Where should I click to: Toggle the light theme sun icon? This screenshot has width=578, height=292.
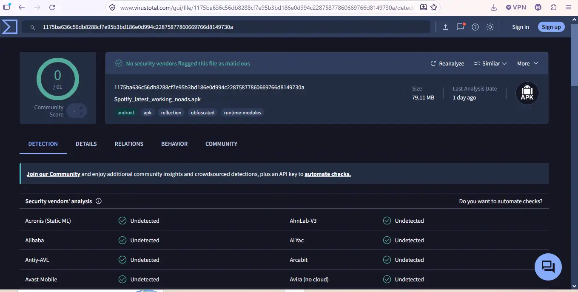coord(490,27)
